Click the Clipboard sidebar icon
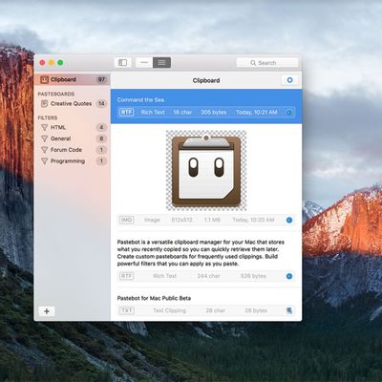 click(44, 79)
